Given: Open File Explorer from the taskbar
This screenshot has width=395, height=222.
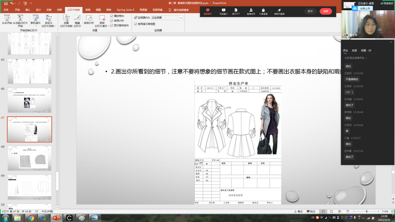Looking at the screenshot, I should pos(18,218).
